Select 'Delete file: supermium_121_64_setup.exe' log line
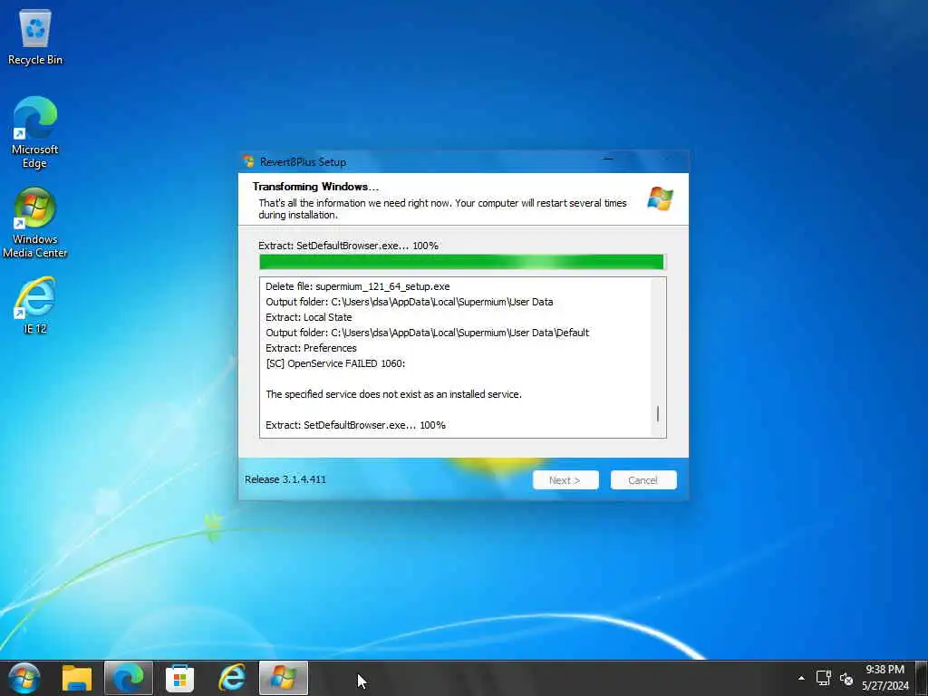928x696 pixels. point(357,286)
